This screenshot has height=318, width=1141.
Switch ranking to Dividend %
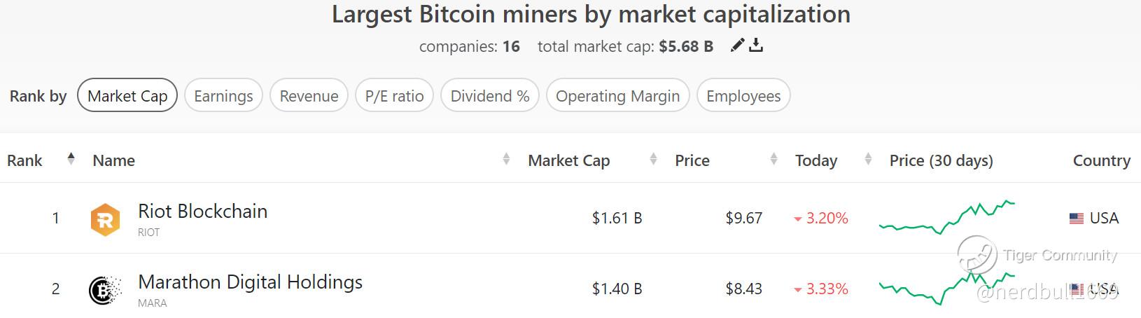[490, 96]
